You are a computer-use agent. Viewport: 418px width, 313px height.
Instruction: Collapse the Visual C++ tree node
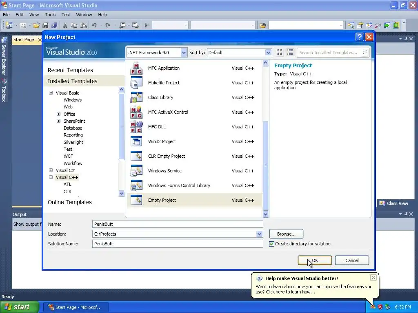click(x=51, y=177)
